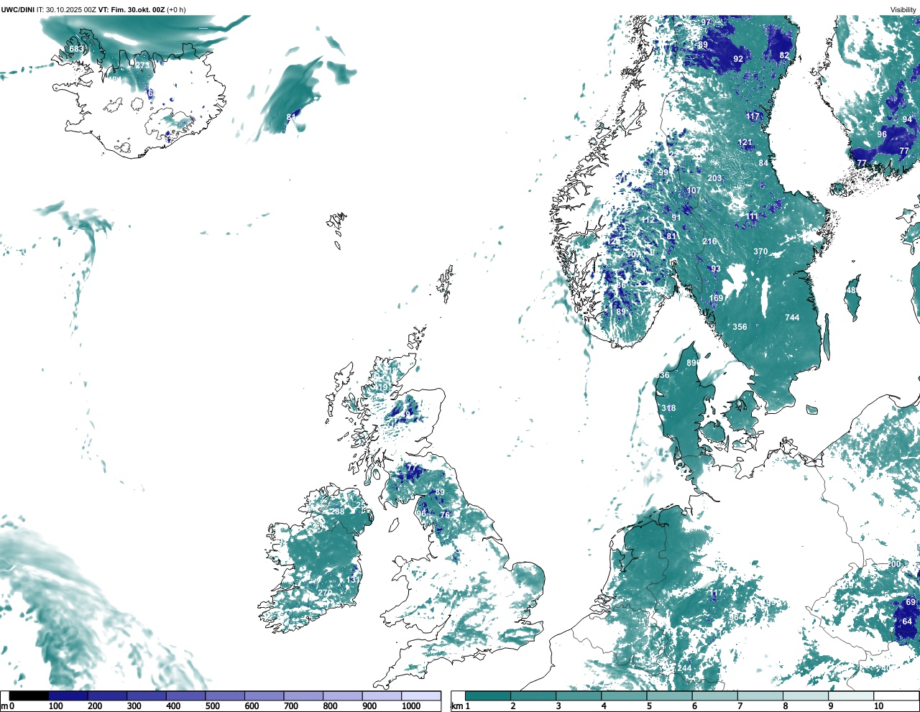Click the white 10+ km legend swatch
Image resolution: width=920 pixels, height=712 pixels.
(896, 695)
